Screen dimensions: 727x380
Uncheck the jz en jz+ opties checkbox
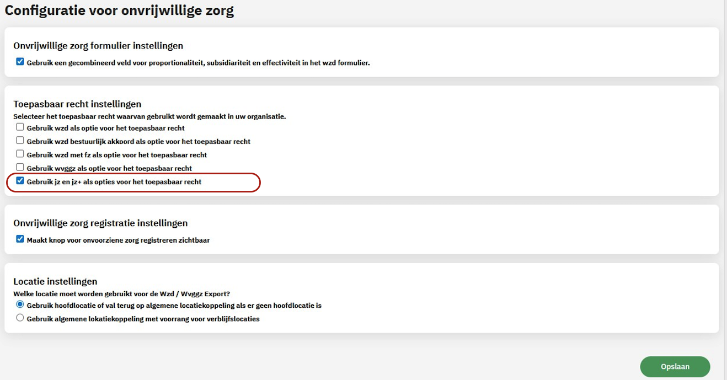point(20,180)
